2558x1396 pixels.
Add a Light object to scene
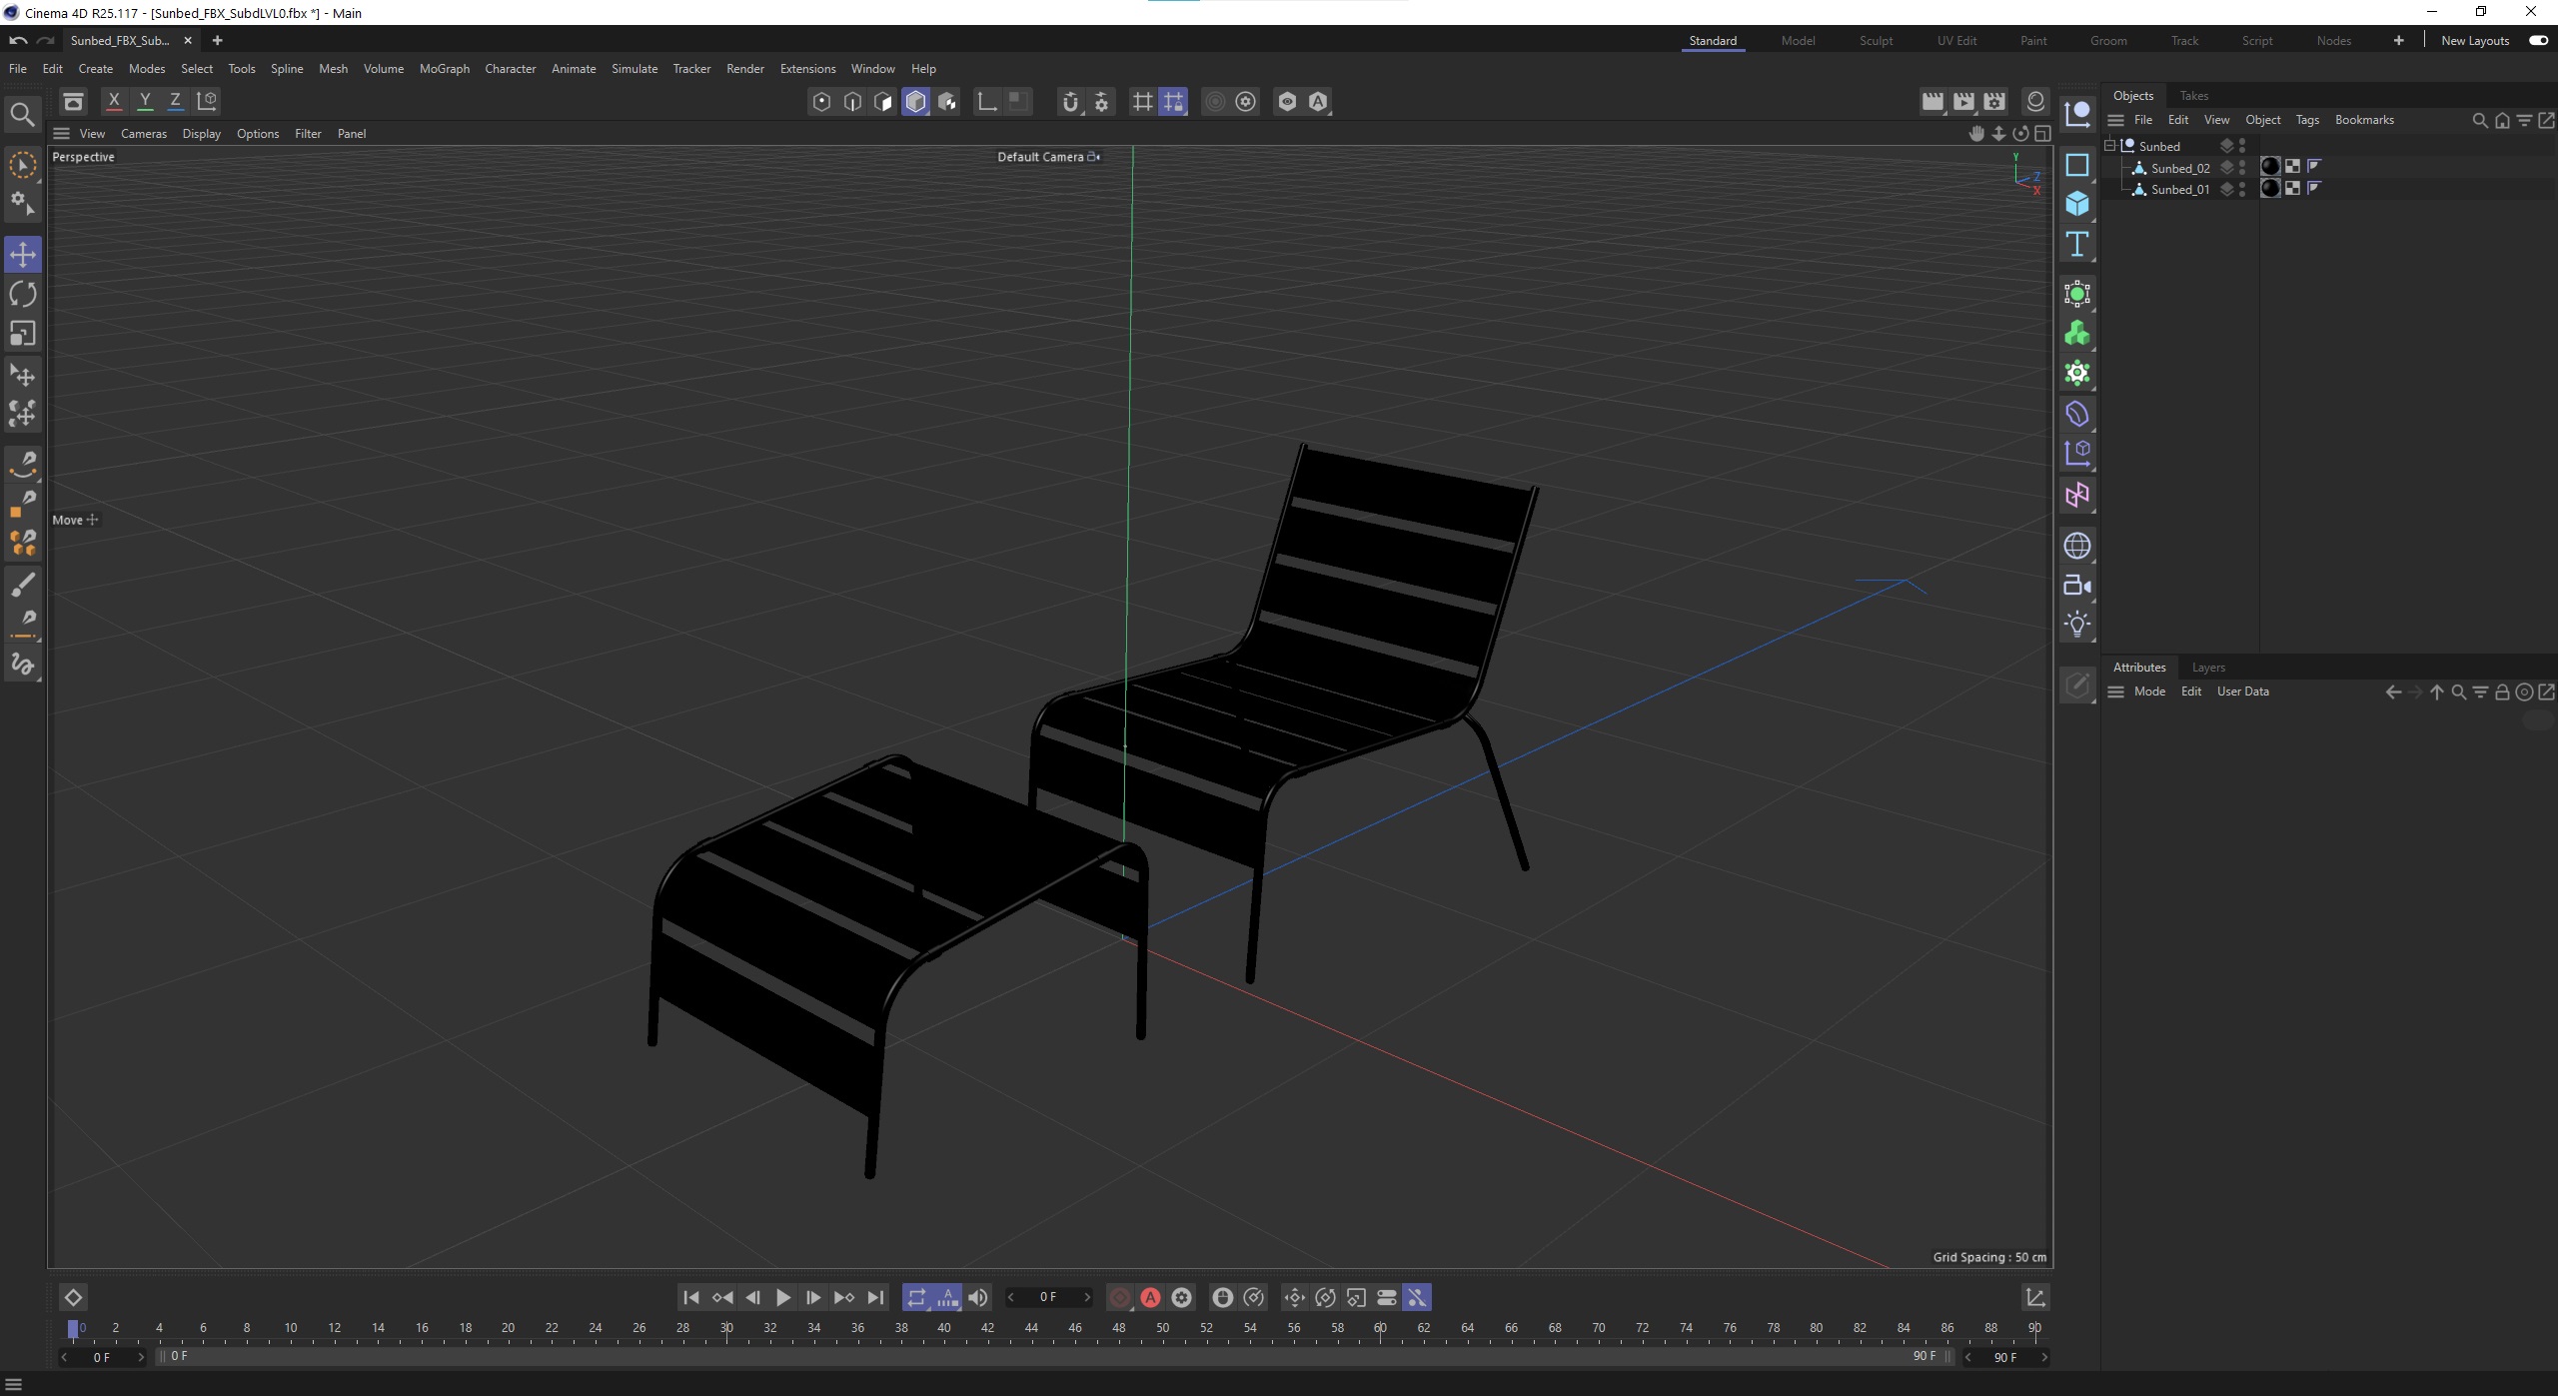[x=2077, y=625]
